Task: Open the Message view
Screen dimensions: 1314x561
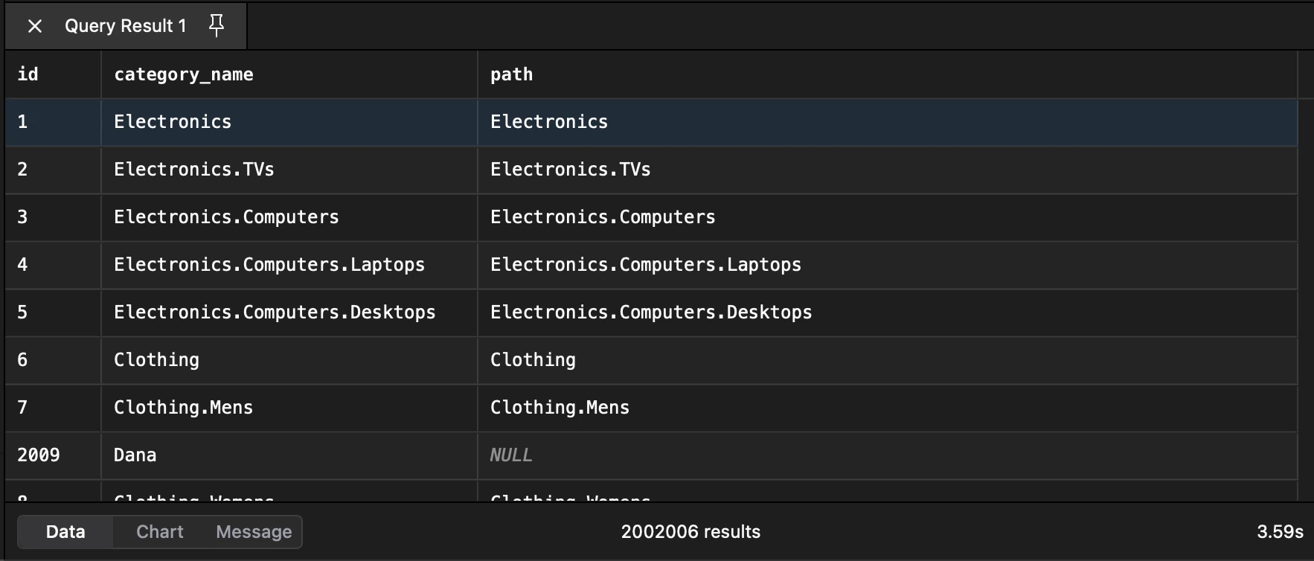Action: pos(254,532)
